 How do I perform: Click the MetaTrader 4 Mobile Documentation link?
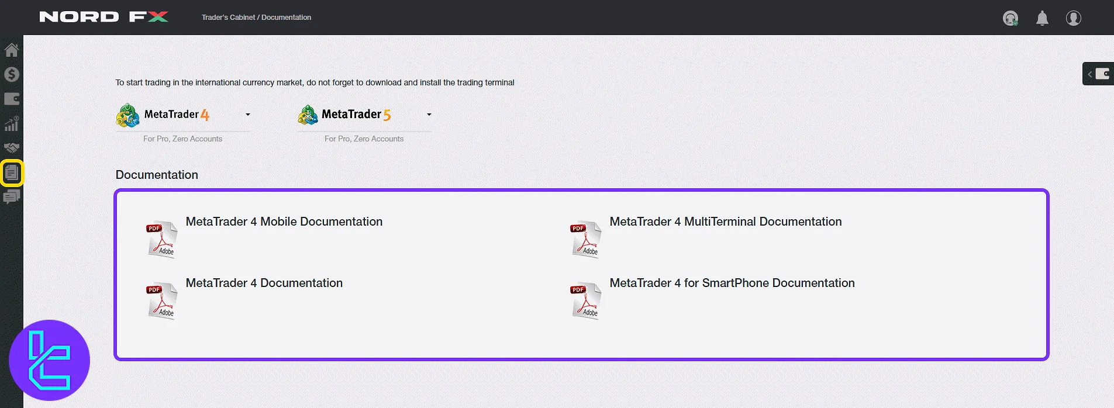pos(284,222)
